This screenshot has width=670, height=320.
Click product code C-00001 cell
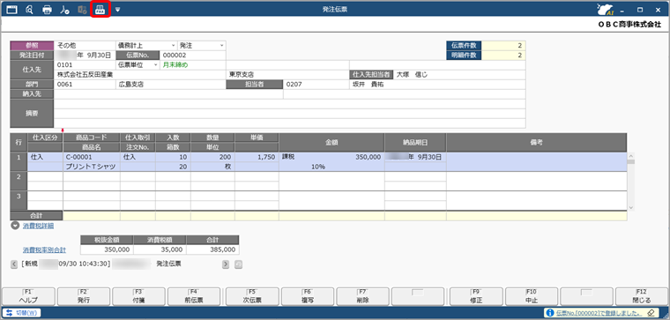[x=91, y=157]
